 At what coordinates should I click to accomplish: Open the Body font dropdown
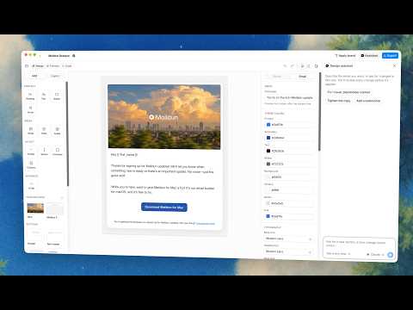[x=288, y=239]
